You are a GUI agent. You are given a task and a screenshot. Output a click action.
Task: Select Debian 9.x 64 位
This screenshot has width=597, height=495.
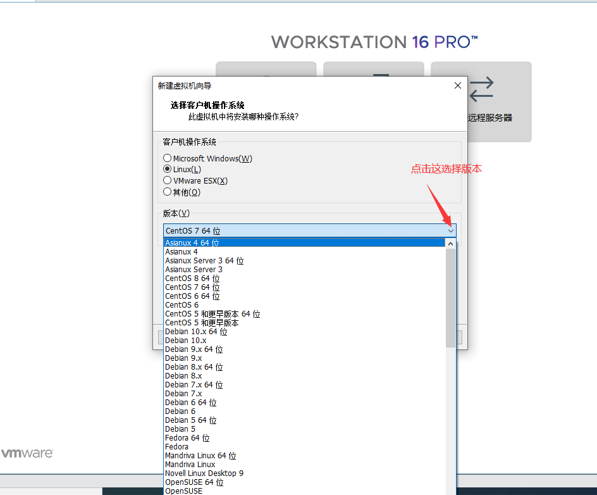(304, 349)
